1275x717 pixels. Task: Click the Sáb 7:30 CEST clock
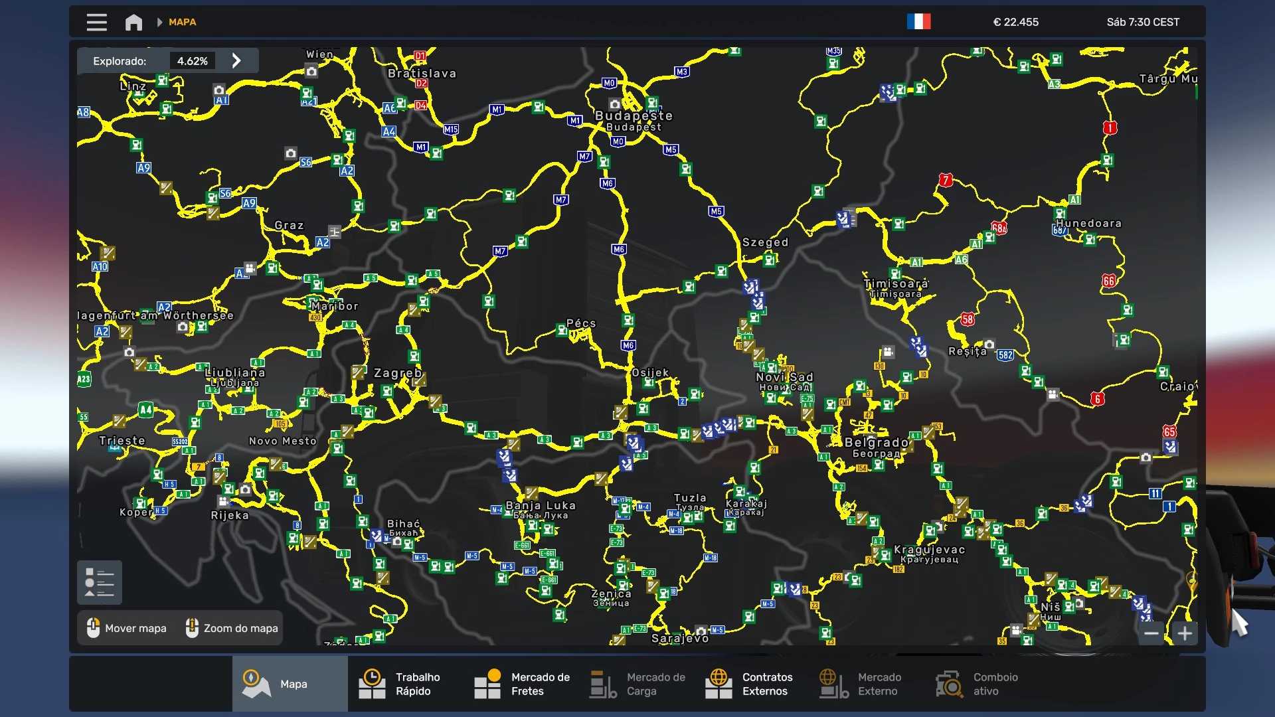pyautogui.click(x=1143, y=22)
